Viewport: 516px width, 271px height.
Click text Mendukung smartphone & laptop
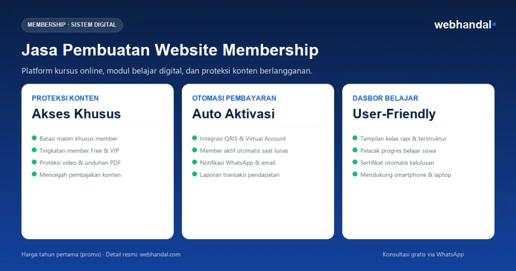point(406,175)
